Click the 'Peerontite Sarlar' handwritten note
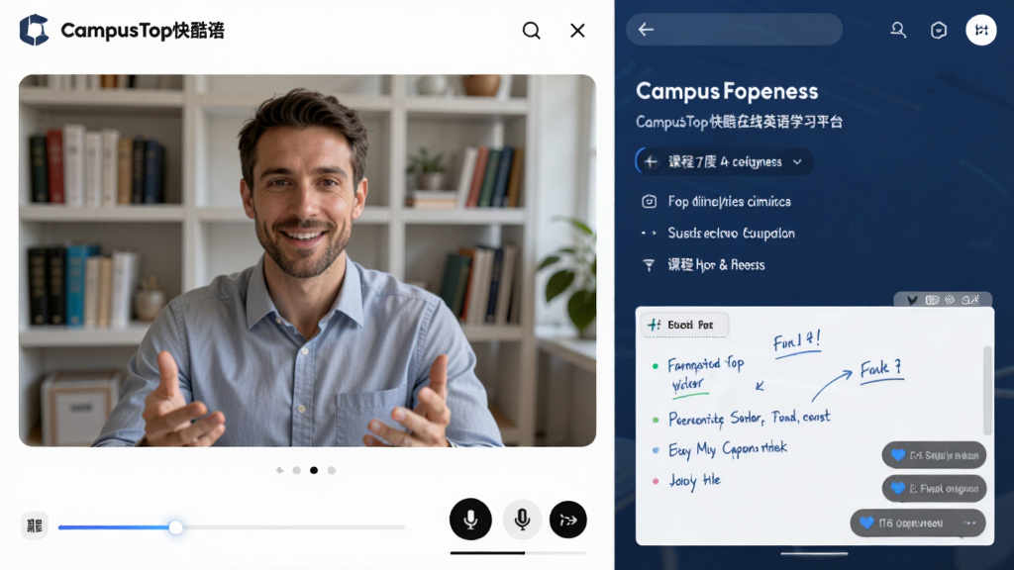The width and height of the screenshot is (1014, 570). 749,419
